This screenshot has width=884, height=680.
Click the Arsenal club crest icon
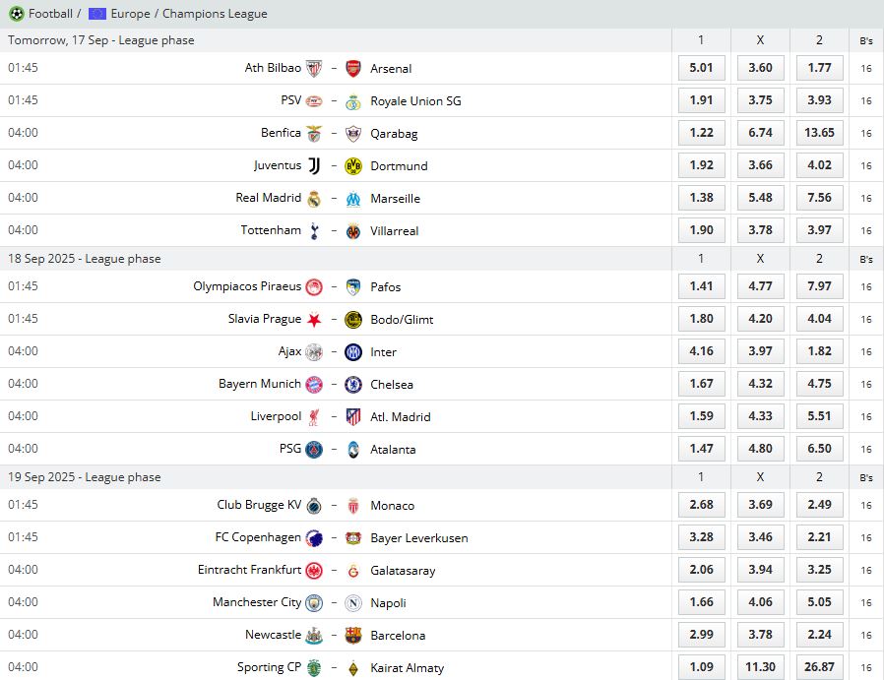click(x=353, y=69)
